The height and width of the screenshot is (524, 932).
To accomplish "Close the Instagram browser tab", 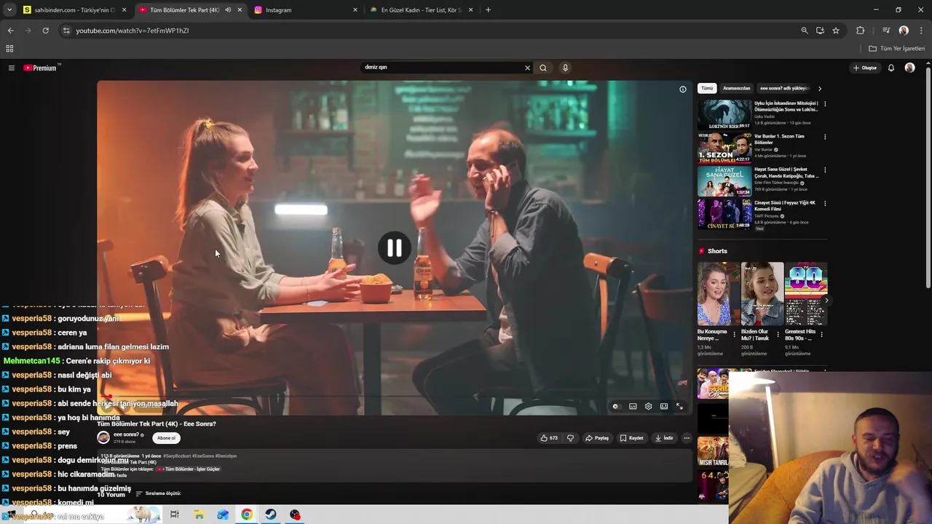I will pyautogui.click(x=355, y=10).
